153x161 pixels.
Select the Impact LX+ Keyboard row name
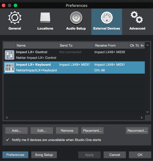[33, 65]
